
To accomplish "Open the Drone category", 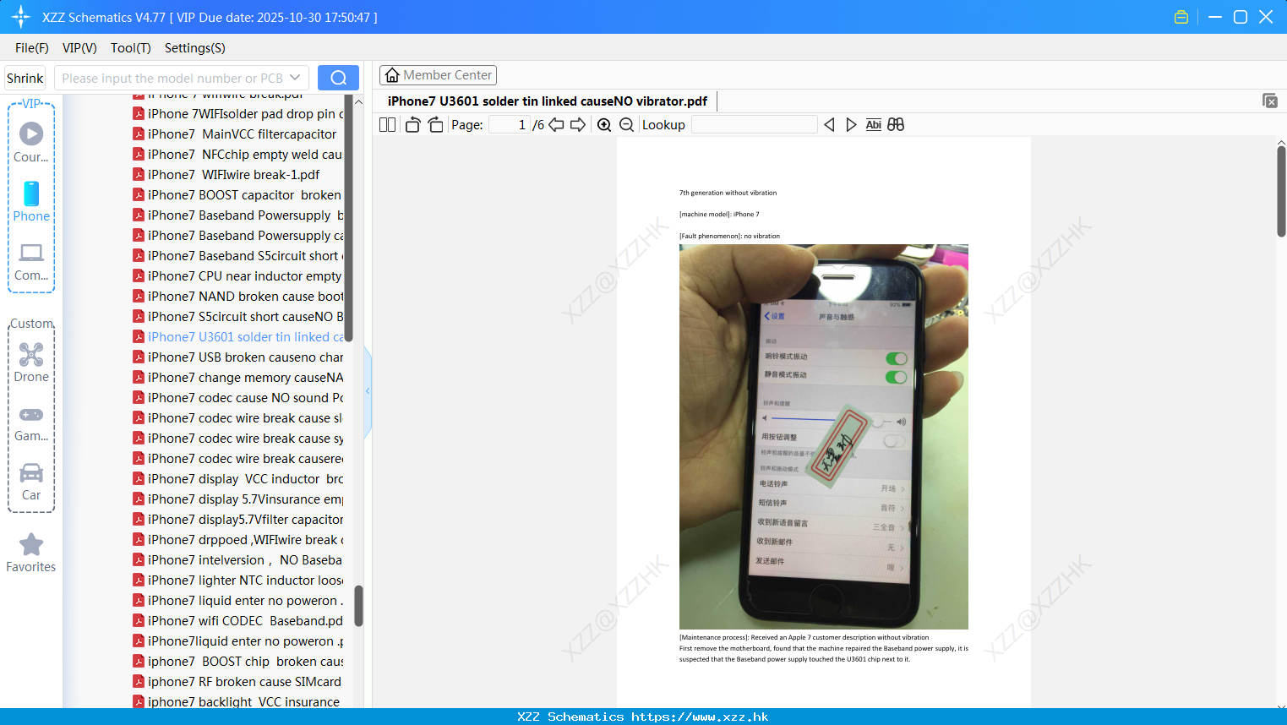I will (x=31, y=362).
